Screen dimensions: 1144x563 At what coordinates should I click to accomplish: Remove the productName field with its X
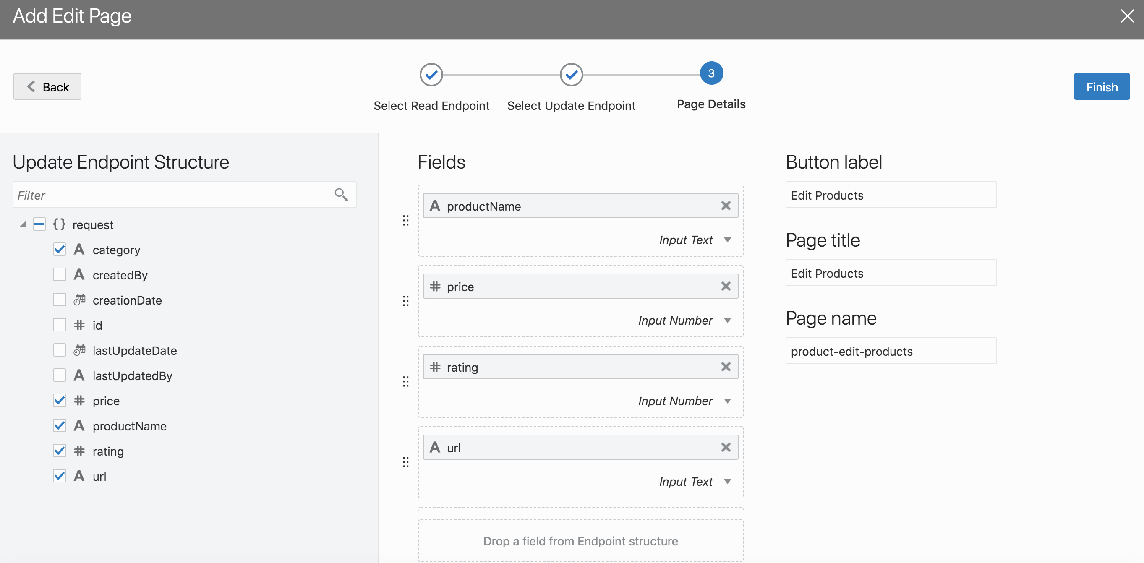726,206
